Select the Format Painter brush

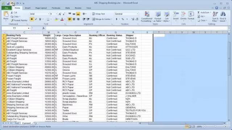coord(12,20)
